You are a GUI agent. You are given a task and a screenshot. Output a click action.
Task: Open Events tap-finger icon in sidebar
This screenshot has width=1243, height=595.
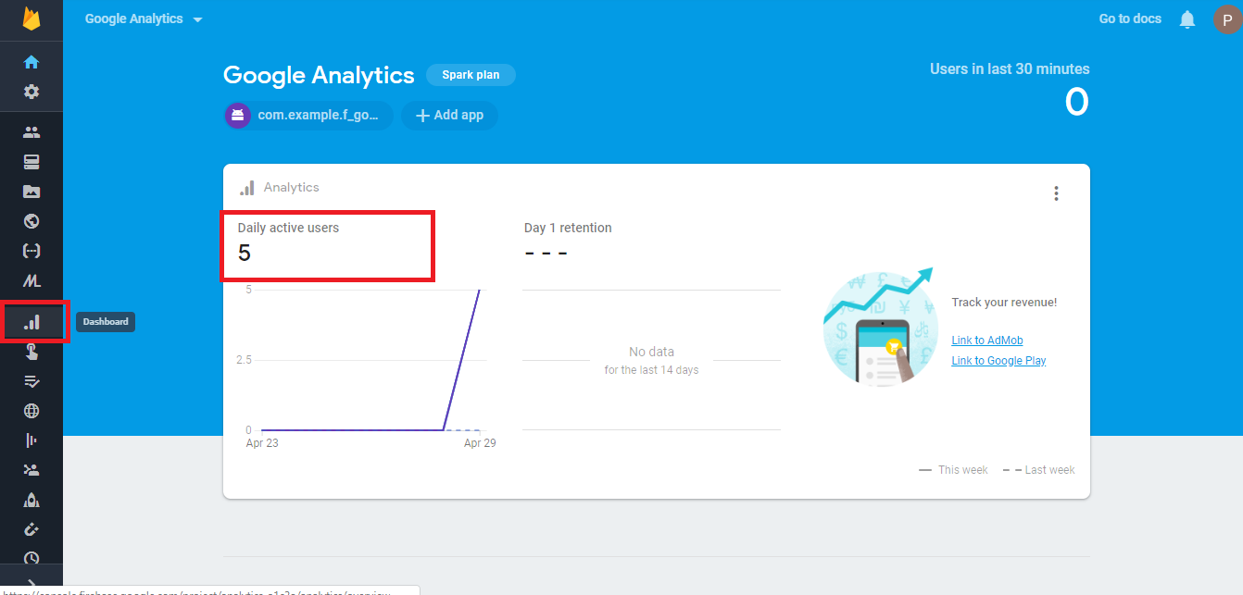click(31, 351)
